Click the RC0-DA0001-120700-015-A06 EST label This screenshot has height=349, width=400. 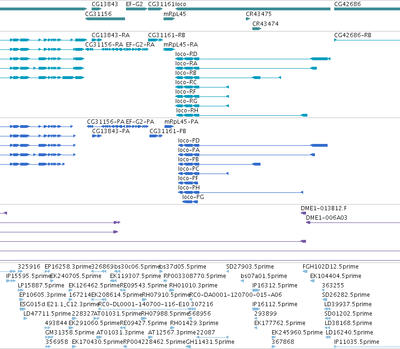[235, 294]
